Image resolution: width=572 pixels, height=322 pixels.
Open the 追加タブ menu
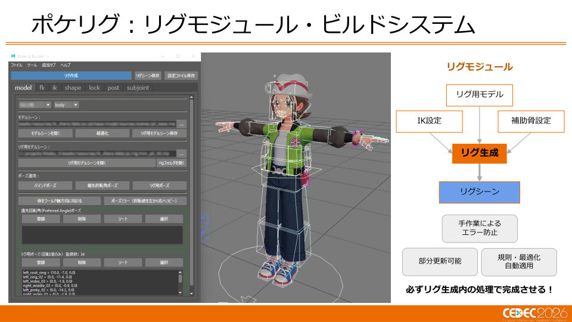(48, 65)
